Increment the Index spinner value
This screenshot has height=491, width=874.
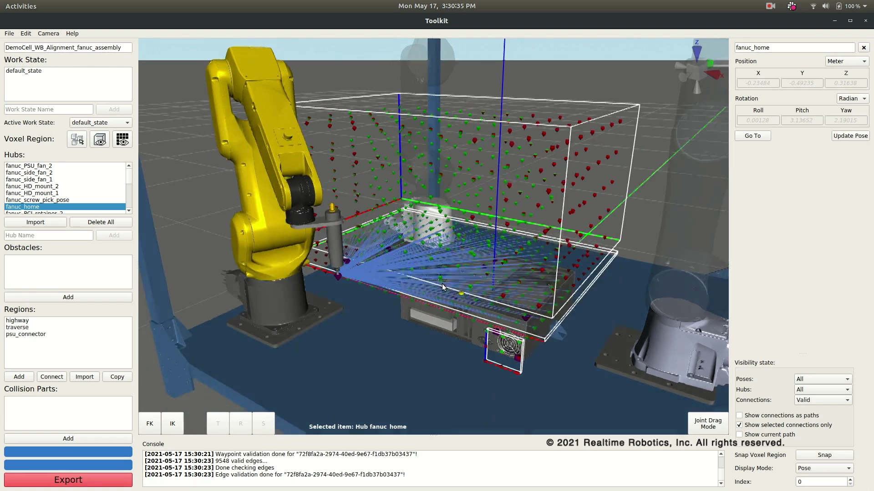point(850,479)
